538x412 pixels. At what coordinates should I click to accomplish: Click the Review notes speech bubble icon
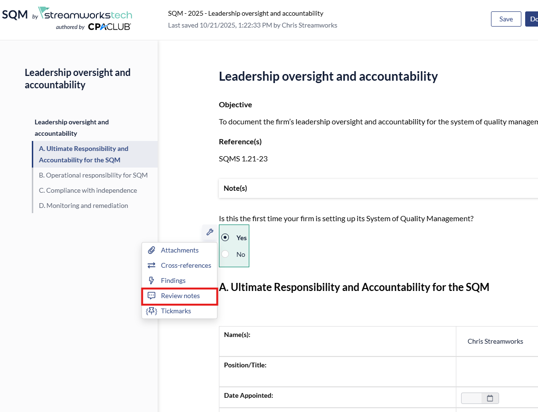click(x=151, y=296)
